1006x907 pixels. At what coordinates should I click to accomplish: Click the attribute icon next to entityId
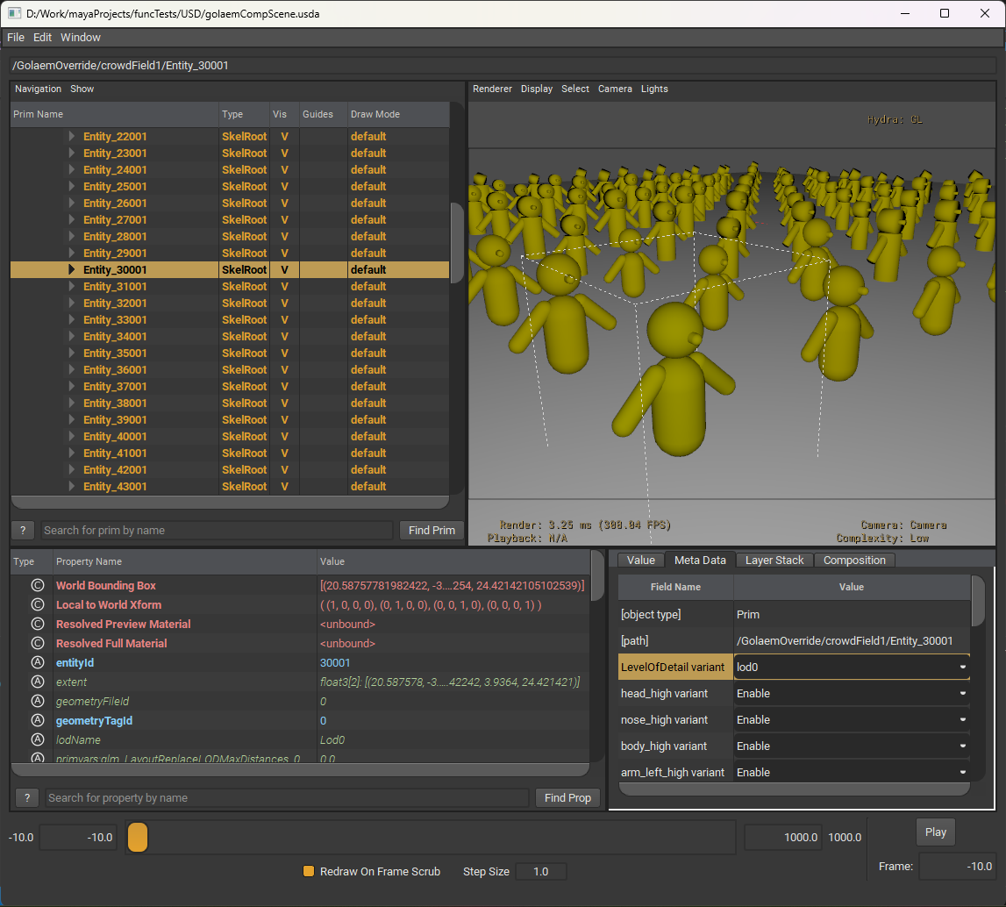37,663
